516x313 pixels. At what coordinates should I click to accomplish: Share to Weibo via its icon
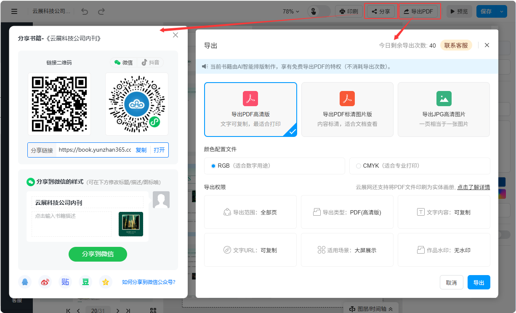pyautogui.click(x=45, y=282)
